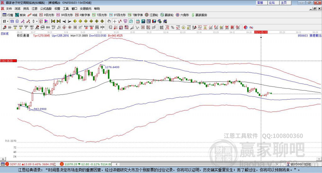Click the red-blue yin-yang icon
The image size is (322, 173).
click(246, 27)
